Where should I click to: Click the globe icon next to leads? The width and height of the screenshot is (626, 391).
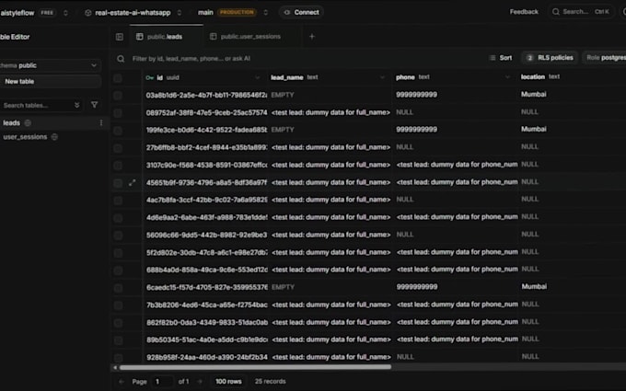coord(28,123)
